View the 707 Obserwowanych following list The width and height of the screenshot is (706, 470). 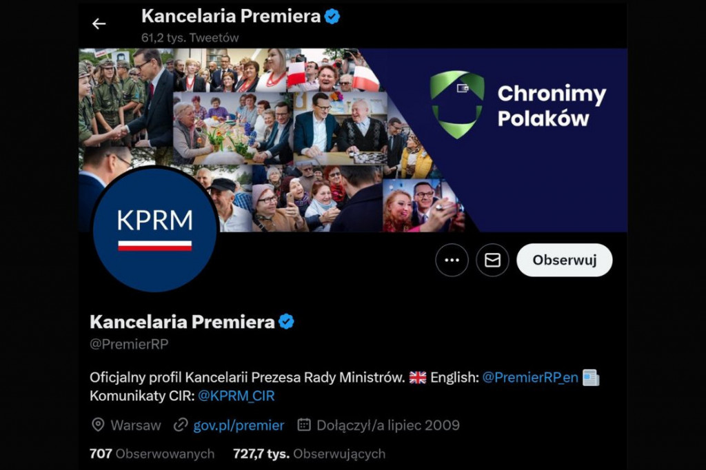tap(152, 453)
